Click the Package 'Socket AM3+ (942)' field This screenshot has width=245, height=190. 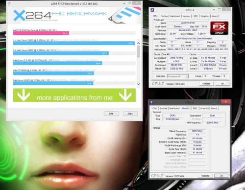[x=188, y=30]
